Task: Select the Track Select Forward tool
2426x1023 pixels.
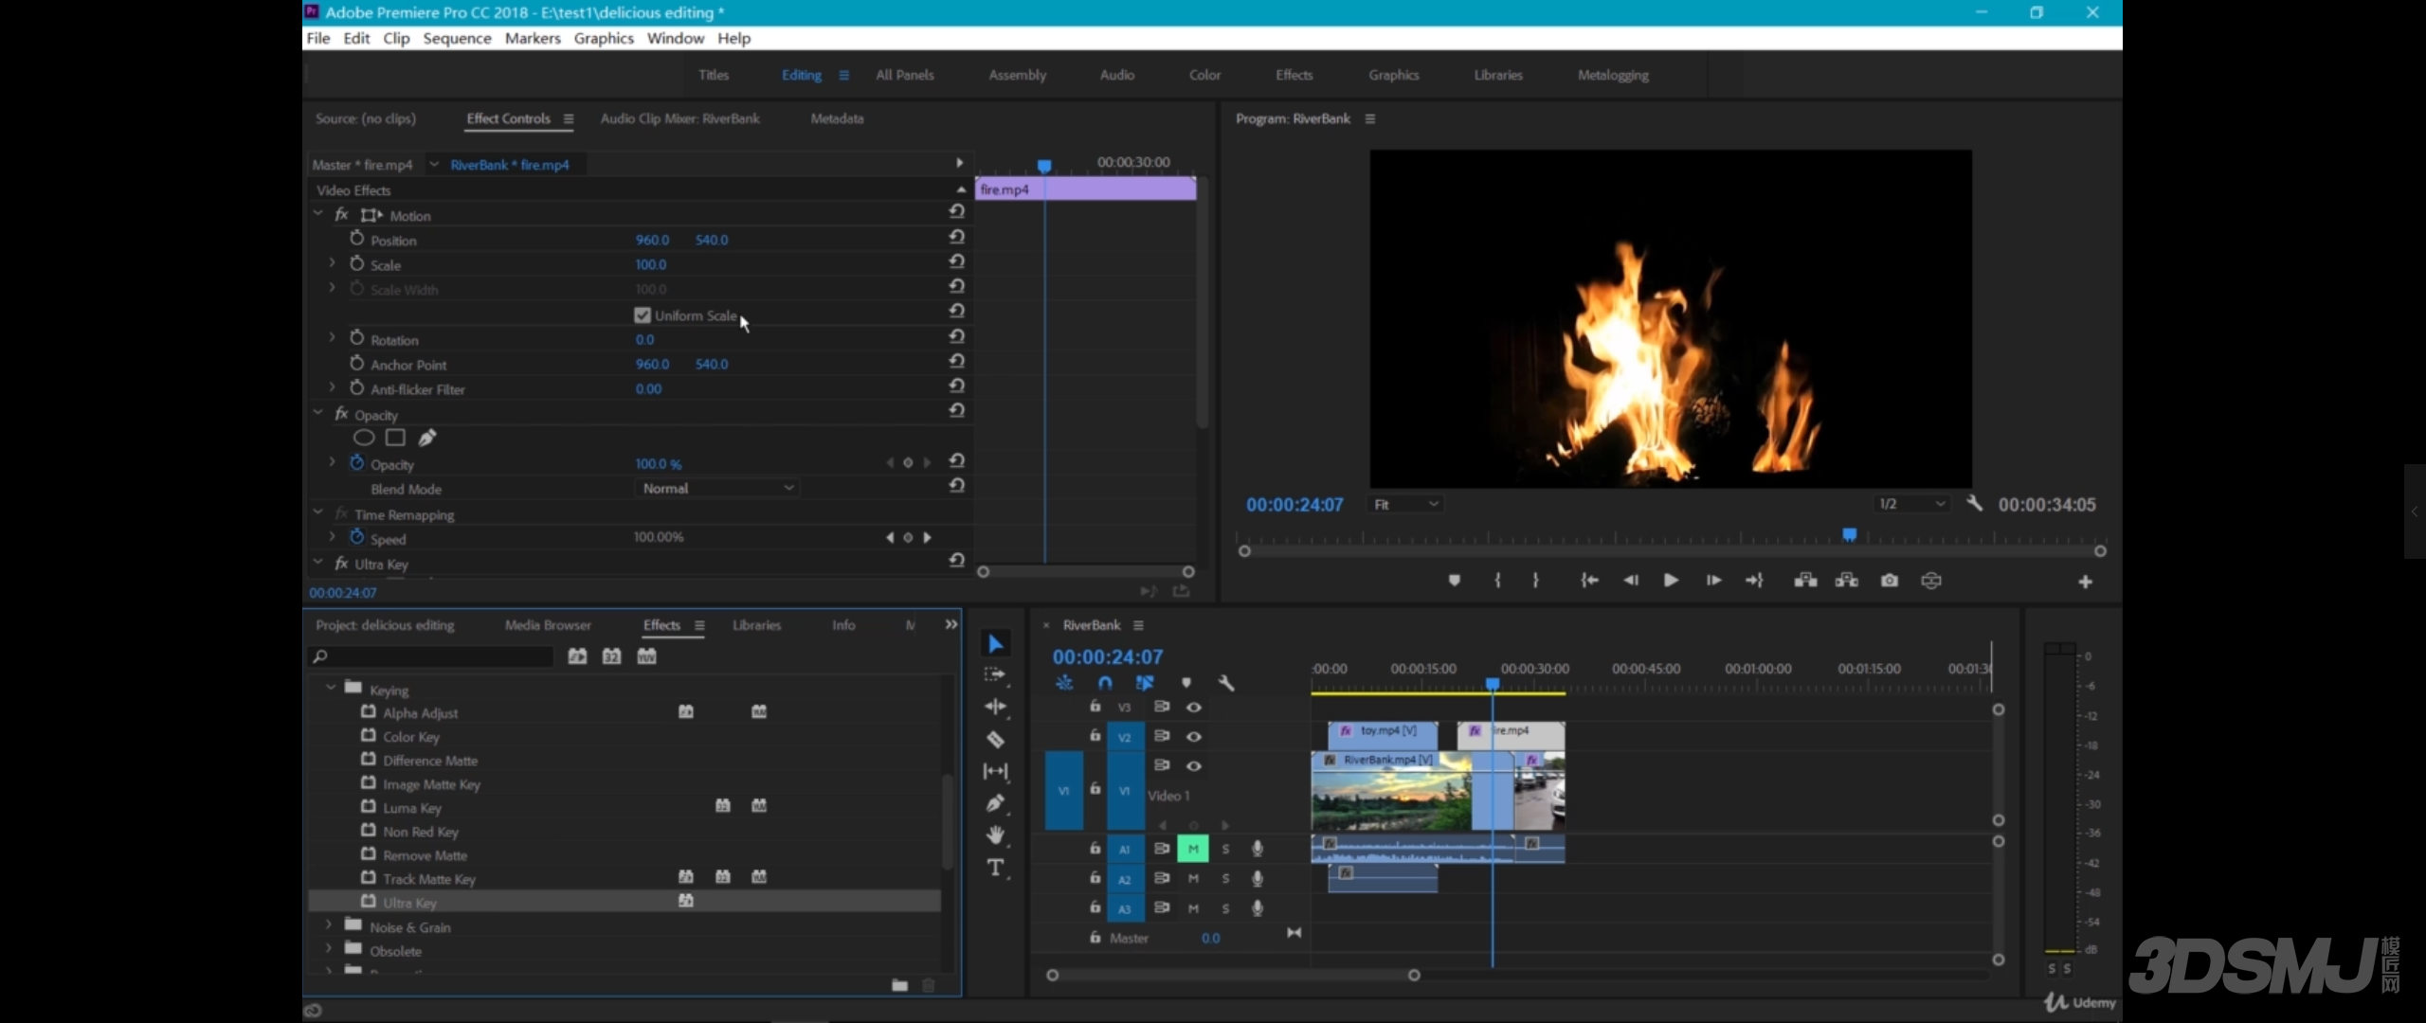Action: click(995, 675)
